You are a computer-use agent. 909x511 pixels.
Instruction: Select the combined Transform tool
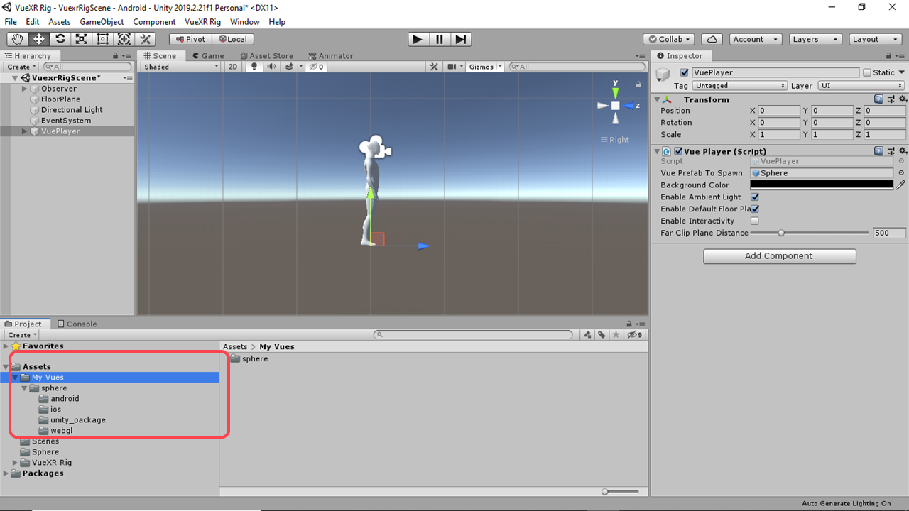(124, 39)
